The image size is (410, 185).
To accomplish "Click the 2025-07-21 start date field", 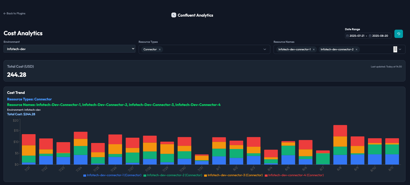I will (357, 36).
